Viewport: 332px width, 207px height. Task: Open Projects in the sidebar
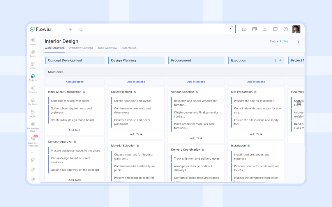tap(33, 77)
